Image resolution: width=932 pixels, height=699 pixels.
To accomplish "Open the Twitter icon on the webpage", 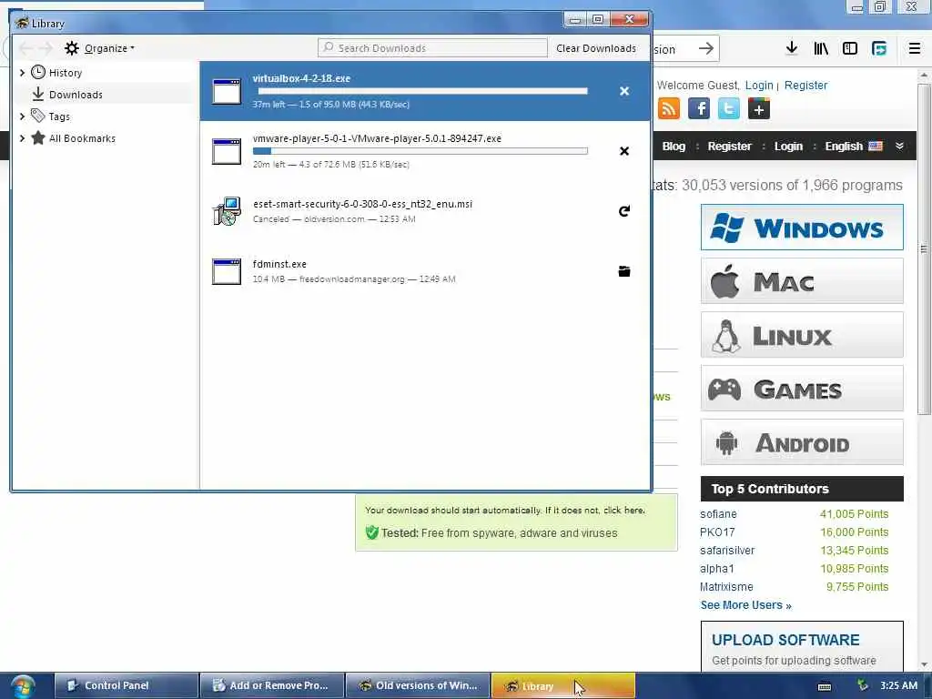I will [729, 109].
